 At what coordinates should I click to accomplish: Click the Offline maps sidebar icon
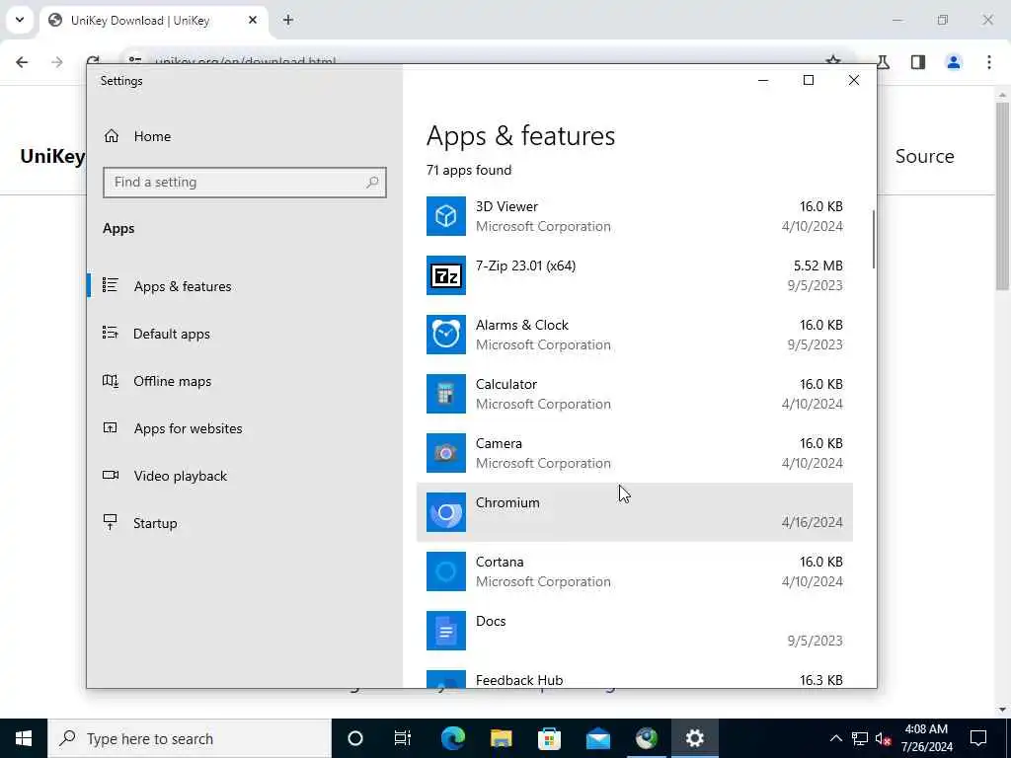click(111, 381)
